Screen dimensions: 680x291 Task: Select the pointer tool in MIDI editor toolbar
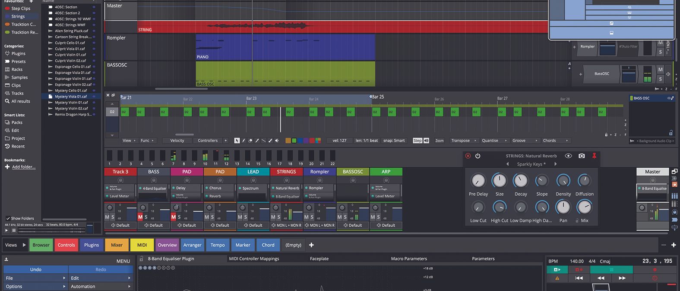pos(237,141)
